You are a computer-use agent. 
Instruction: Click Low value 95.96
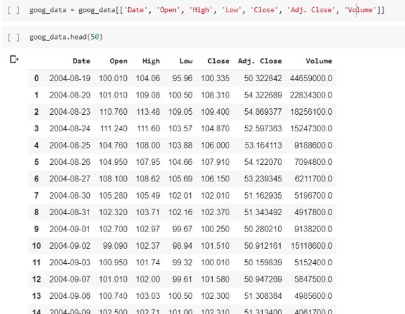pyautogui.click(x=182, y=78)
